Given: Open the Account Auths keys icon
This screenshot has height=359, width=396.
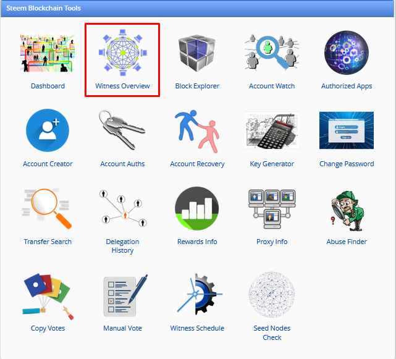Looking at the screenshot, I should pyautogui.click(x=122, y=130).
